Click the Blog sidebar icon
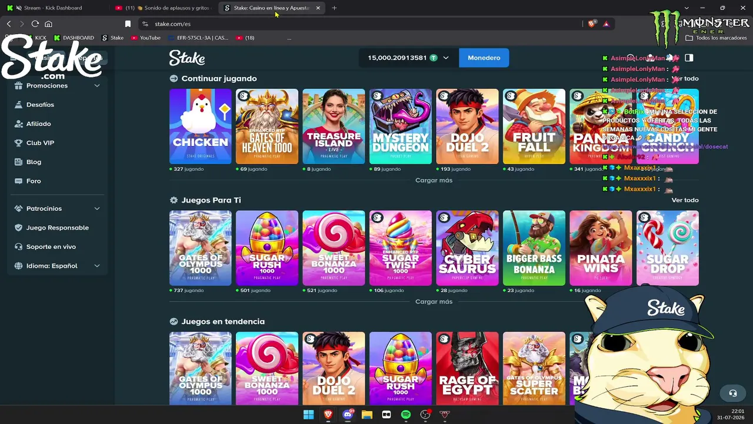Screen dimensions: 753x424 click(18, 162)
